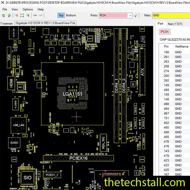Switch to Top board side view

click(61, 15)
